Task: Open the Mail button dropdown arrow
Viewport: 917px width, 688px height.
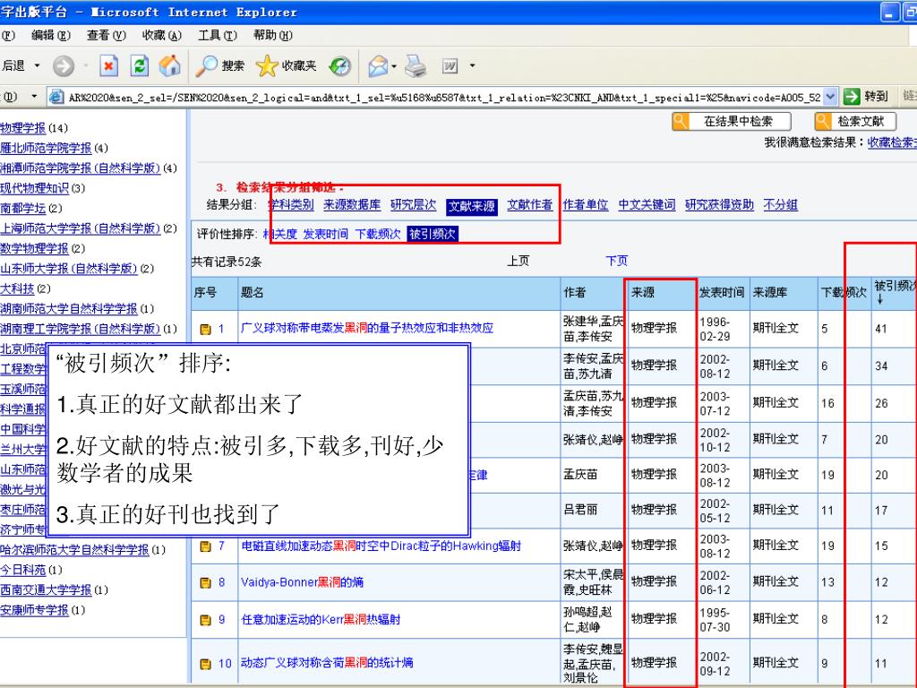Action: pos(394,65)
